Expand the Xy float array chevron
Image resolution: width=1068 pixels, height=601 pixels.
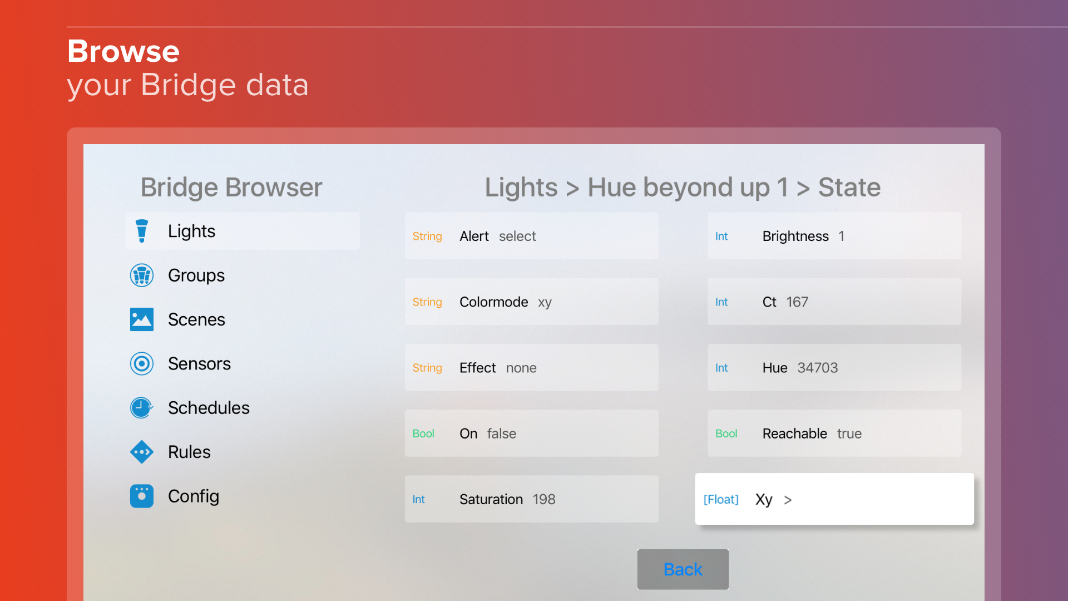788,500
